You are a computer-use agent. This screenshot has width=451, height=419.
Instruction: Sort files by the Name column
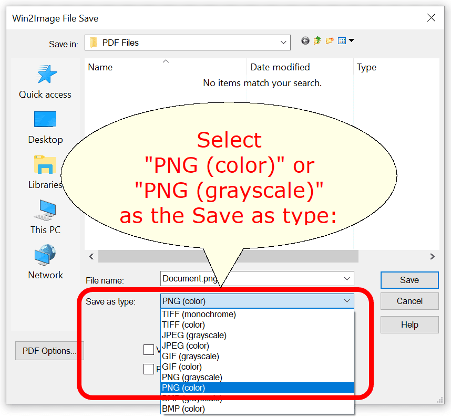pos(166,67)
